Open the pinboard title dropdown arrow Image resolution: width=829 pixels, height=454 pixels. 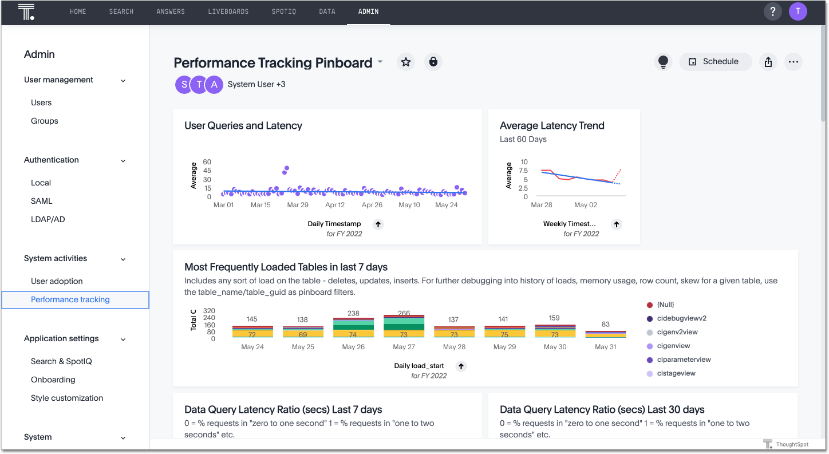pos(380,63)
